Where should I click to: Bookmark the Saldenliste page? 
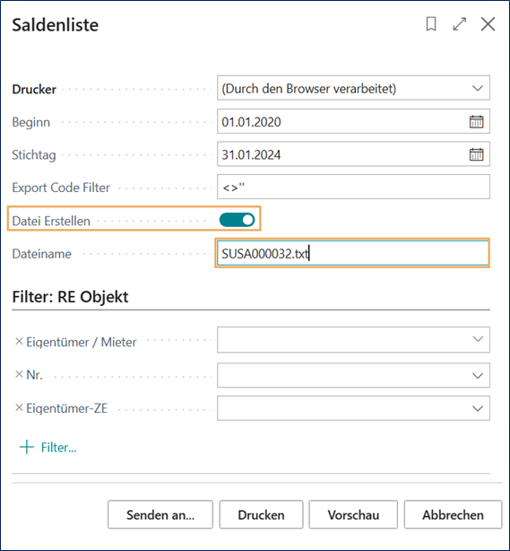[431, 24]
